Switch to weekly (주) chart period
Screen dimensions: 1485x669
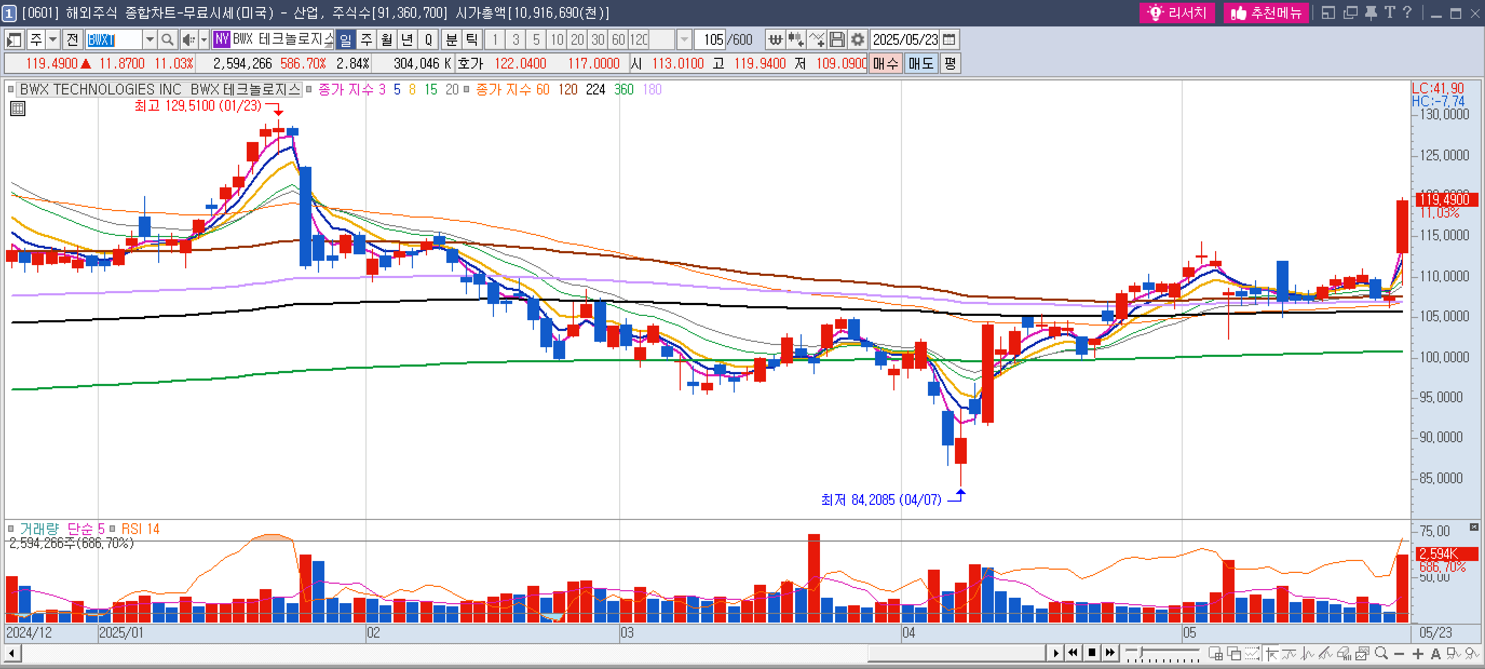[x=366, y=40]
